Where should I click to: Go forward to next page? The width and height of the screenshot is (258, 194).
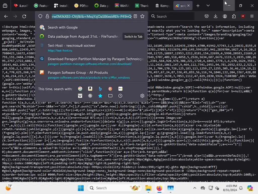[15, 16]
